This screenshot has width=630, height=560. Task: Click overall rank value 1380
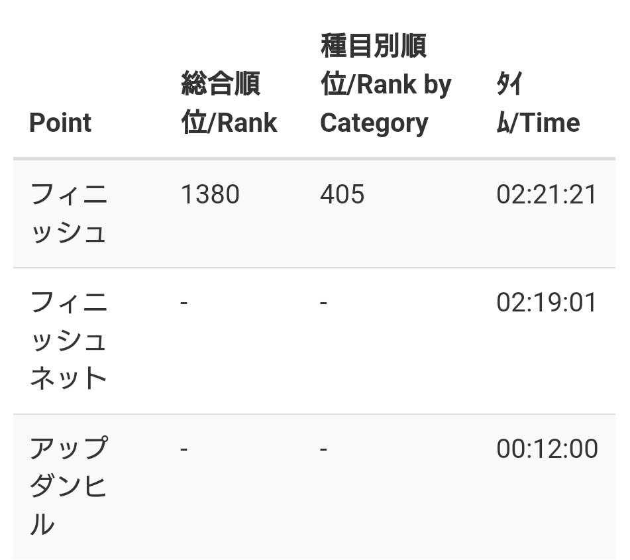click(210, 195)
